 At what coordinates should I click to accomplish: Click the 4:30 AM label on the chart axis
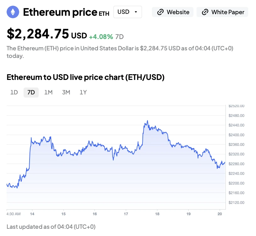[13, 214]
